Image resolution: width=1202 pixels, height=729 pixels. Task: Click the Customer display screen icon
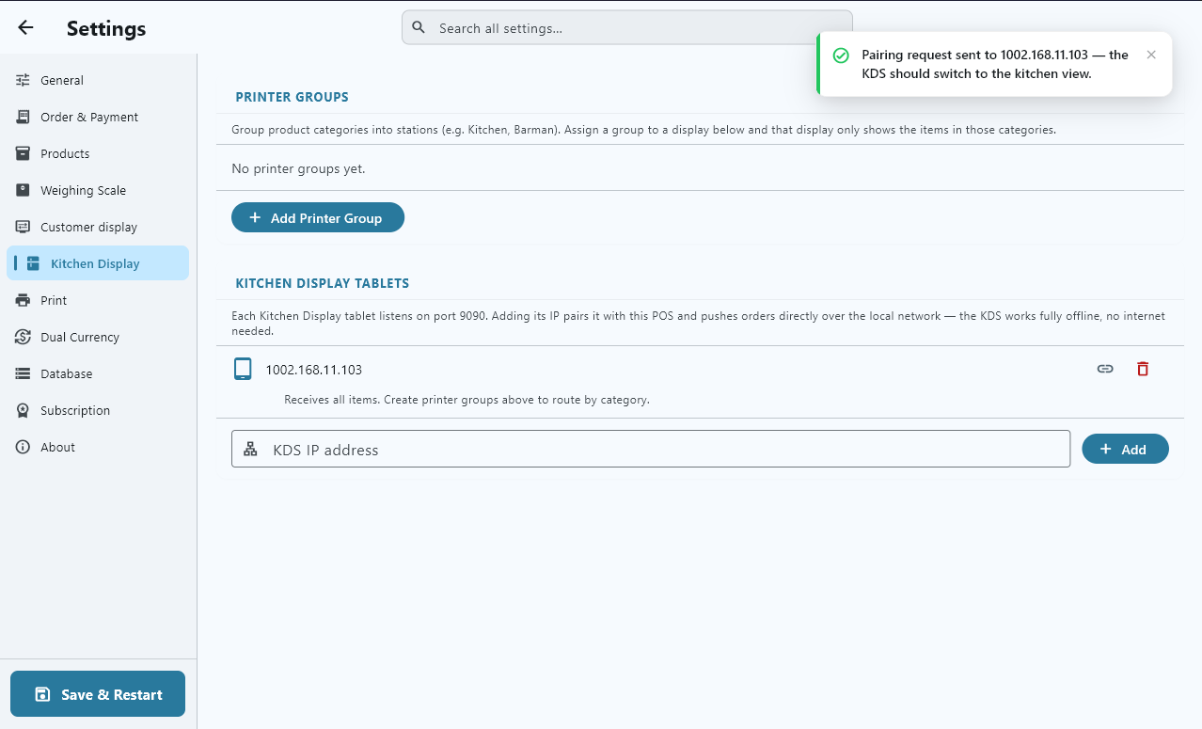click(x=24, y=227)
